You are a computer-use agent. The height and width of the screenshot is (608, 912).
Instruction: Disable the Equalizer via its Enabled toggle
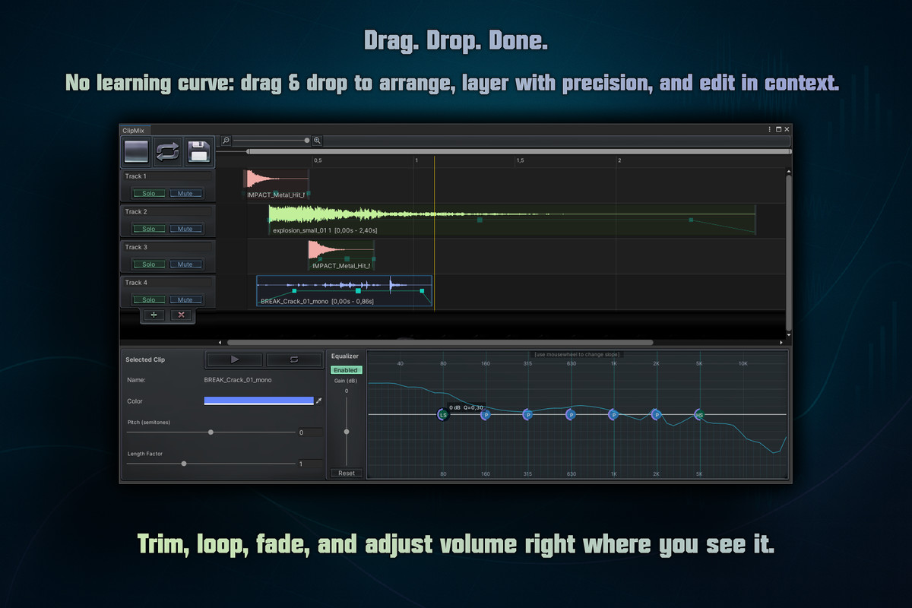346,370
